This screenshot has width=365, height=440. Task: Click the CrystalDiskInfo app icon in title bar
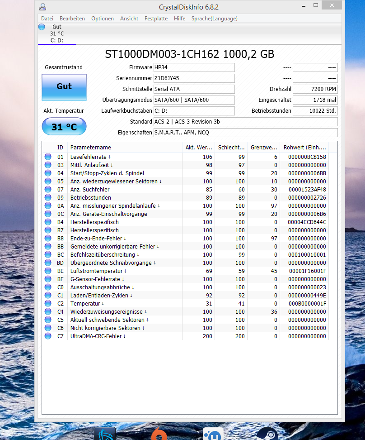click(x=42, y=7)
